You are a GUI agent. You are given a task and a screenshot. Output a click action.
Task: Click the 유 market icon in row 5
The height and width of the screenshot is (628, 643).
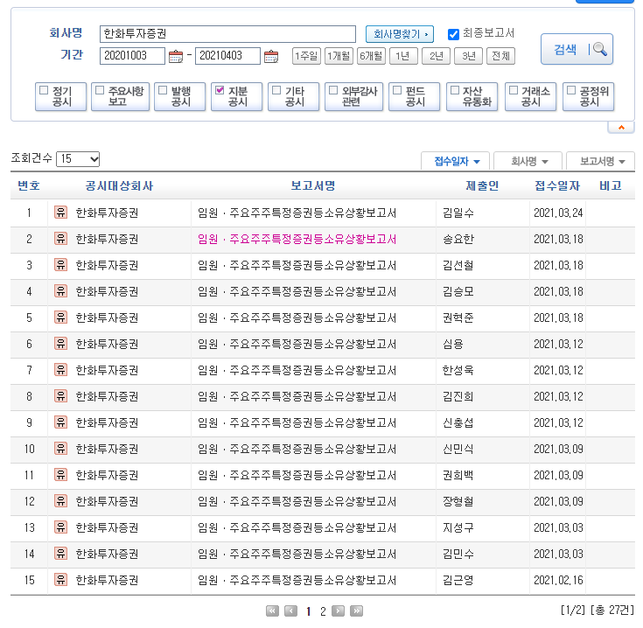(x=60, y=317)
